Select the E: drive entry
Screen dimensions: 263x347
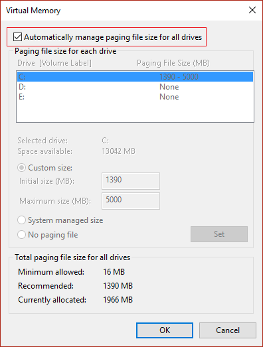tap(135, 97)
